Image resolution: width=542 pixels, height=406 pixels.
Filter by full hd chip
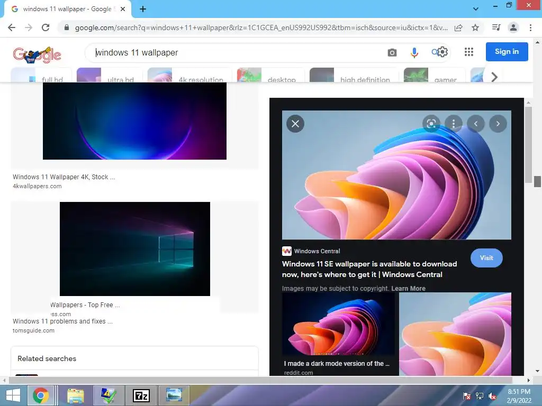click(x=41, y=75)
